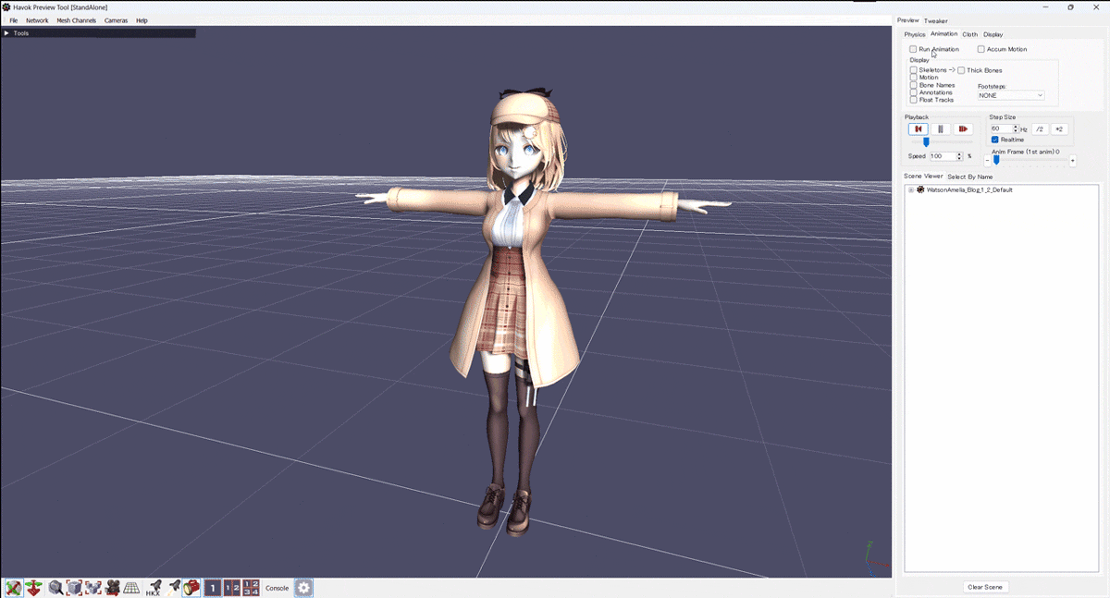Click the Console button
The width and height of the screenshot is (1110, 598).
coord(277,588)
